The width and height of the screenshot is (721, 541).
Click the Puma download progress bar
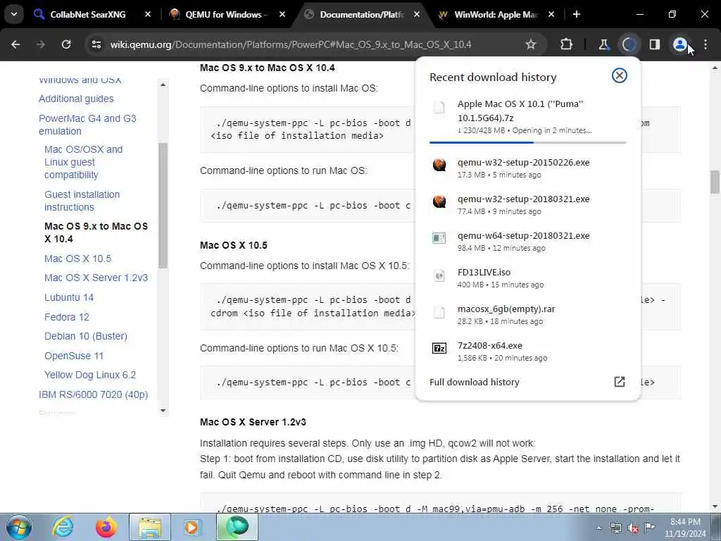[x=527, y=142]
